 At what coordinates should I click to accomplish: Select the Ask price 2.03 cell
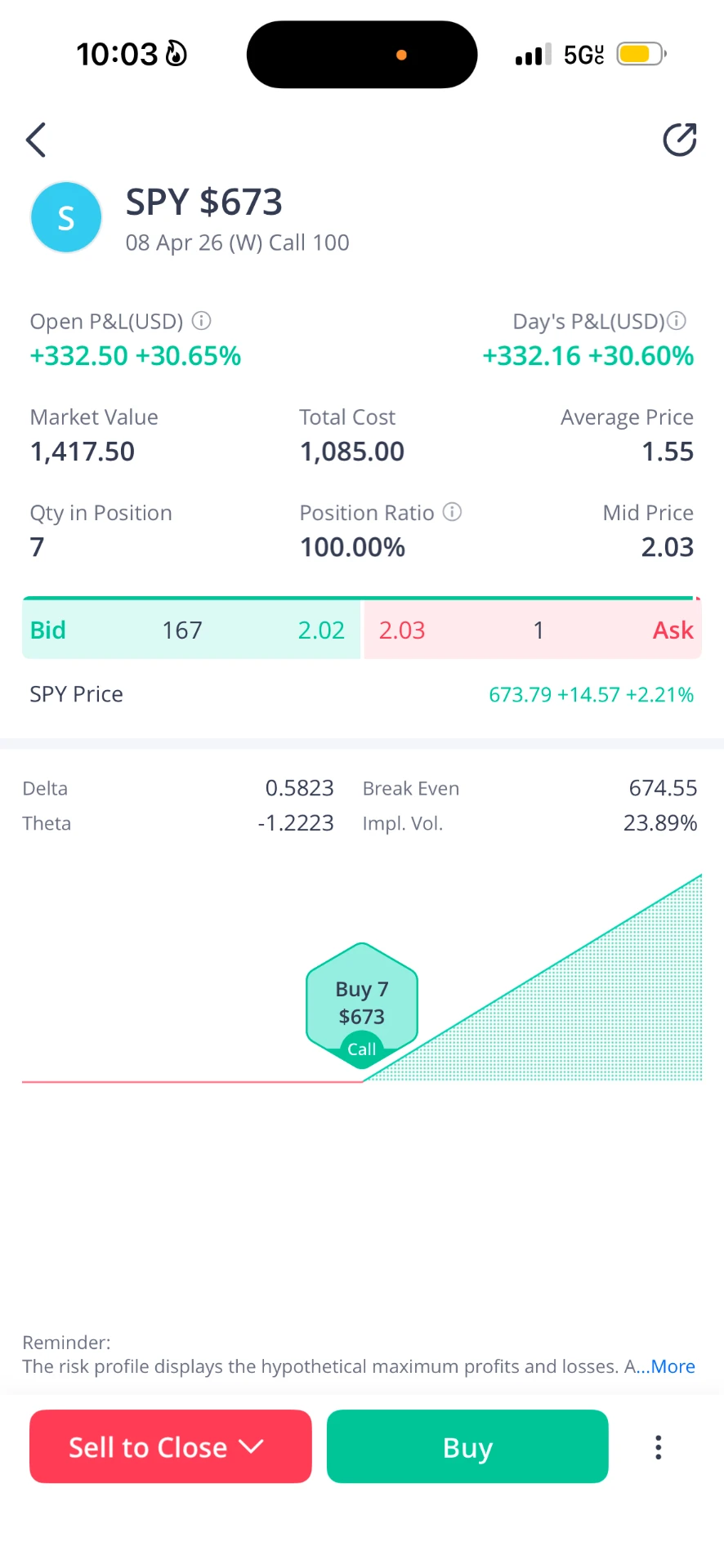point(402,630)
